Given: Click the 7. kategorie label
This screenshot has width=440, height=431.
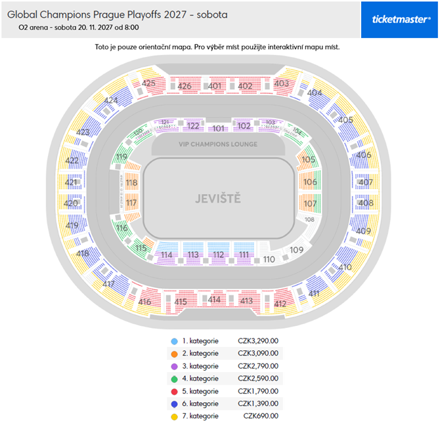Looking at the screenshot, I should pyautogui.click(x=200, y=416).
